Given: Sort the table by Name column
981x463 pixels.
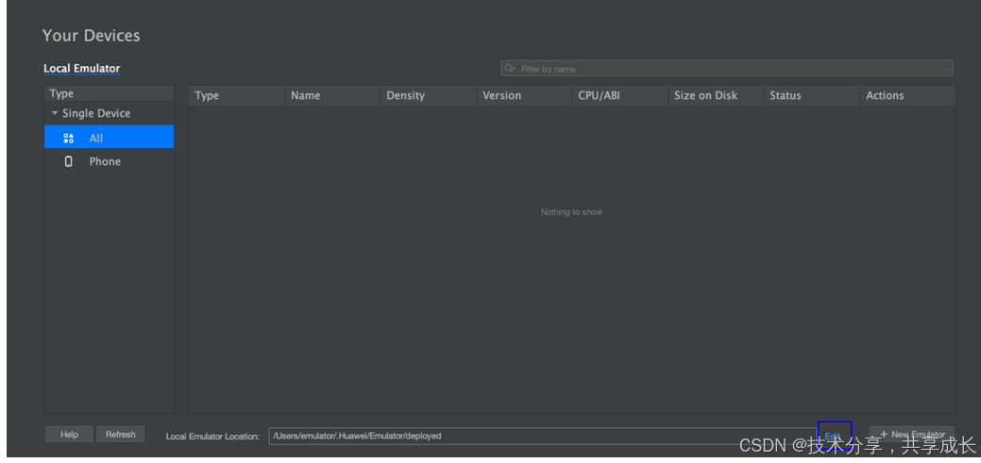Looking at the screenshot, I should click(x=305, y=95).
